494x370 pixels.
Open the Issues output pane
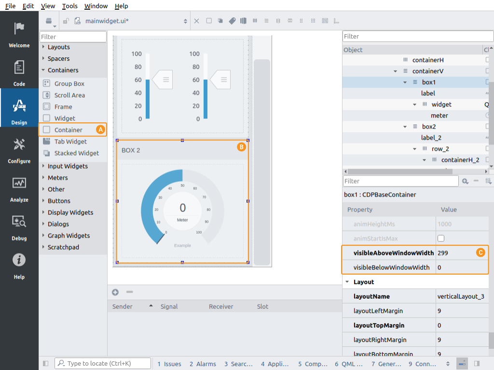click(x=169, y=364)
